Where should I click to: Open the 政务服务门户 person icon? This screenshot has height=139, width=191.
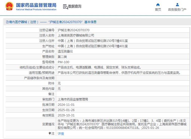pyautogui.click(x=177, y=5)
